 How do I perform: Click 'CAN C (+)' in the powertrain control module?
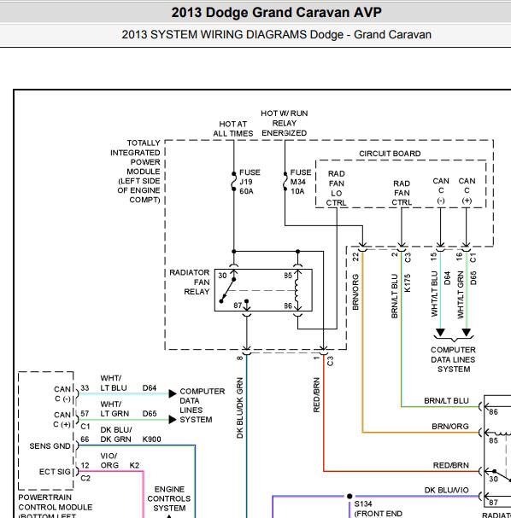click(62, 420)
